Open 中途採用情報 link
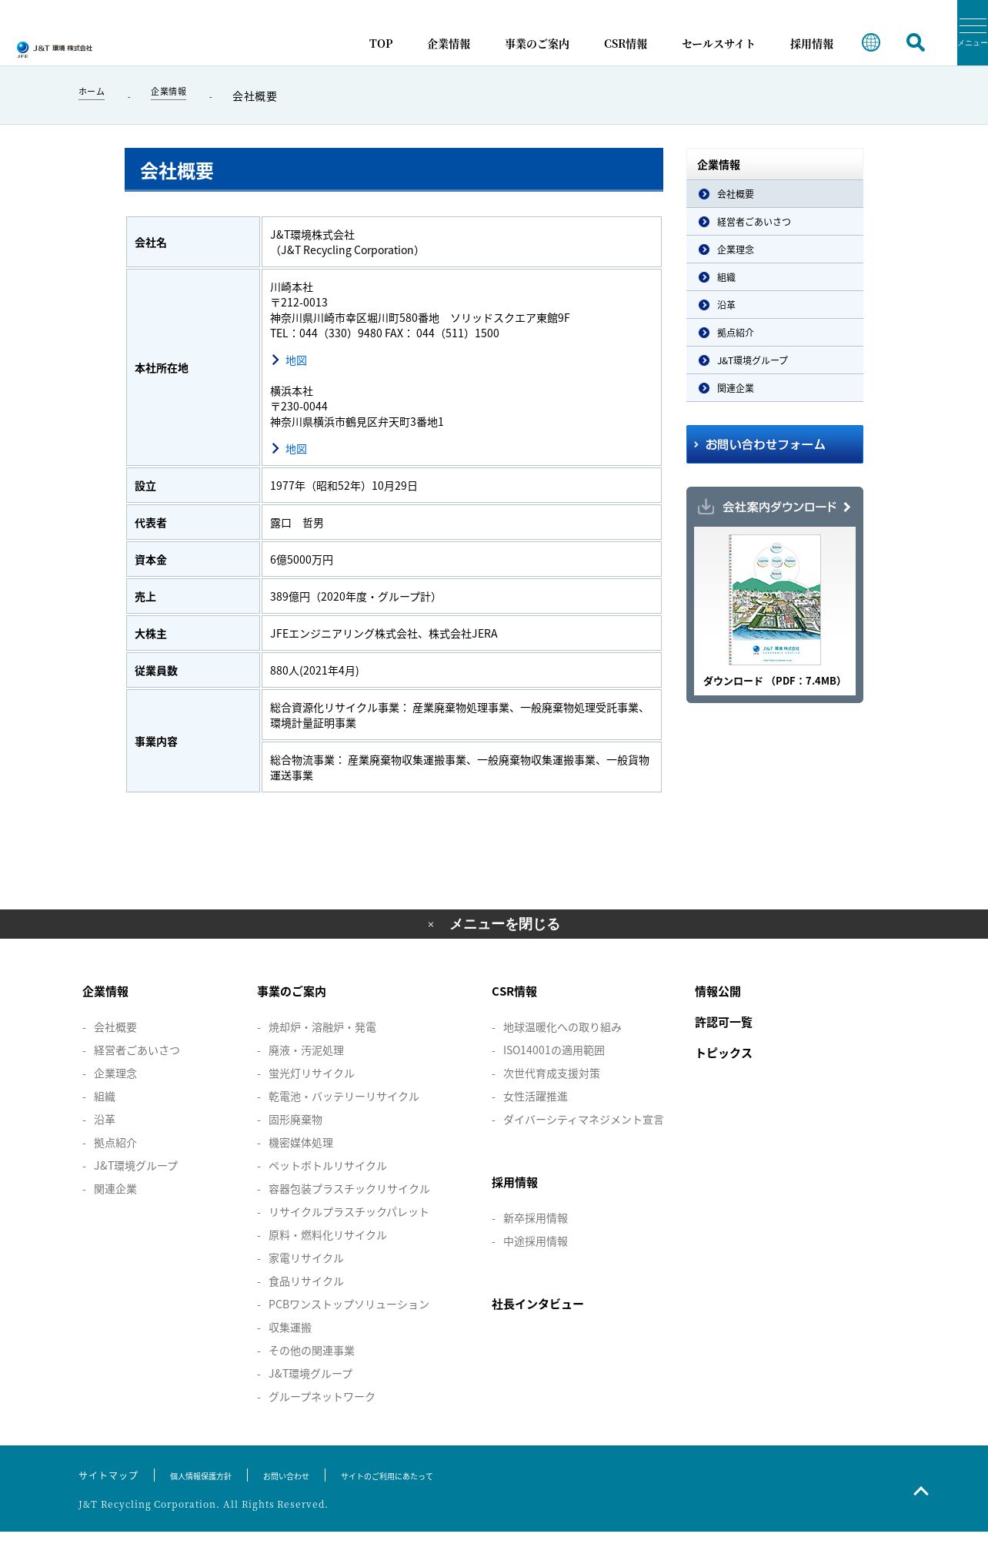 pyautogui.click(x=536, y=1241)
